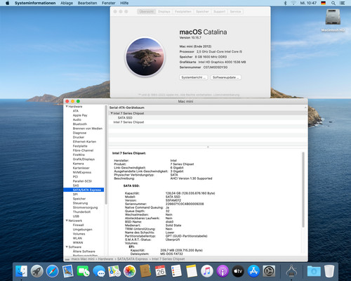Image resolution: width=351 pixels, height=281 pixels.
Task: Open Launchpad rocket icon in Dock
Action: [x=37, y=271]
